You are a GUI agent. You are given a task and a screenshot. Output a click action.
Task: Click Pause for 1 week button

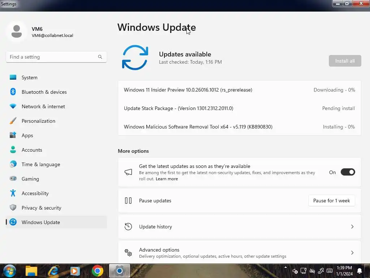pos(331,201)
